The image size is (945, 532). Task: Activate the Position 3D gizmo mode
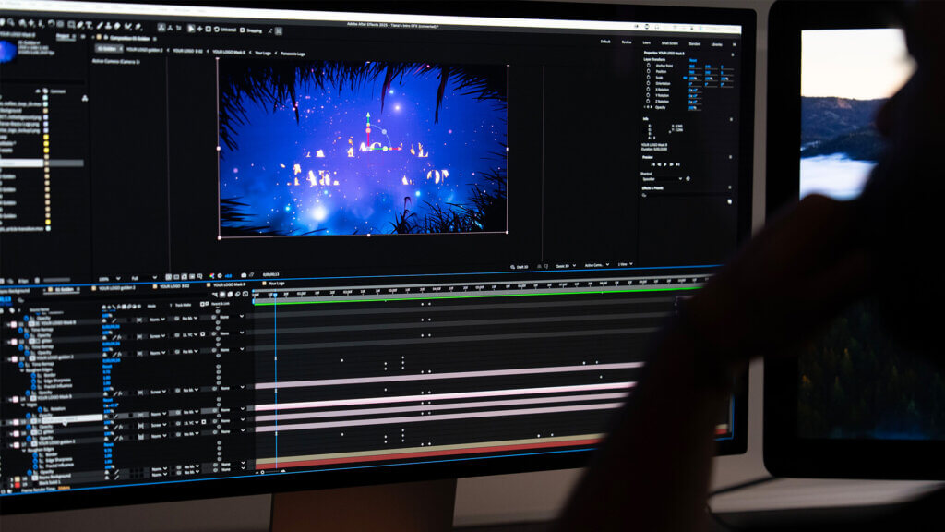click(199, 29)
